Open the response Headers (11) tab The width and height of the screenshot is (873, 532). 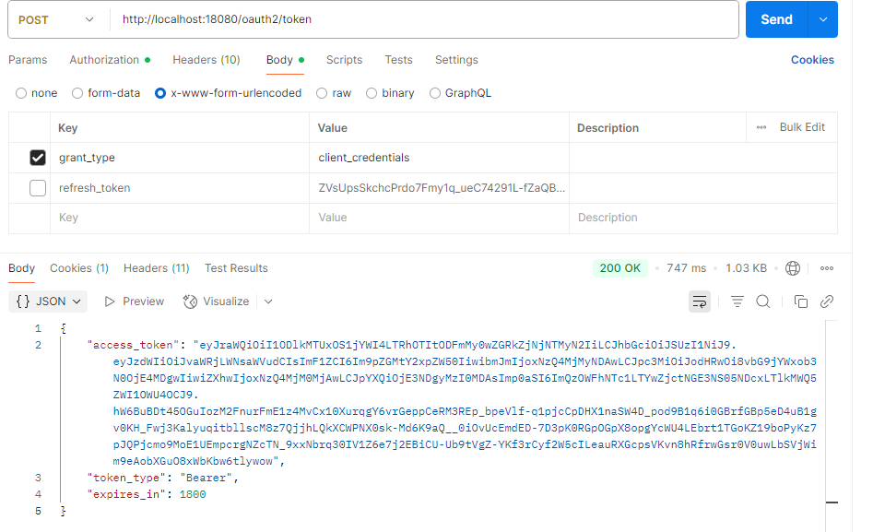click(157, 268)
